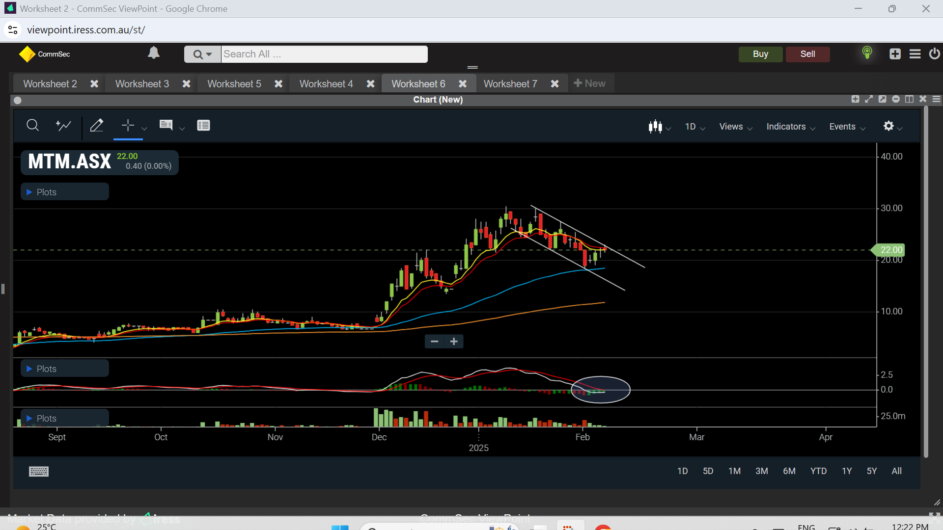Set range to 1D at bottom
Image resolution: width=943 pixels, height=530 pixels.
682,471
